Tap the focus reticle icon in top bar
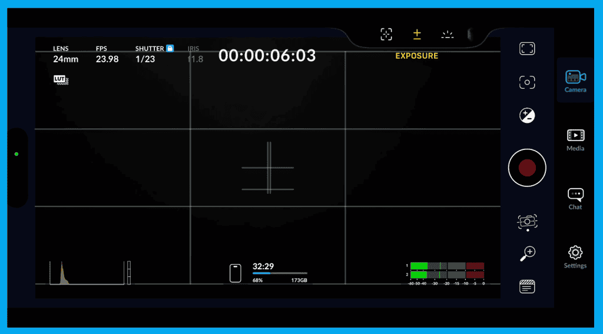 pyautogui.click(x=386, y=34)
